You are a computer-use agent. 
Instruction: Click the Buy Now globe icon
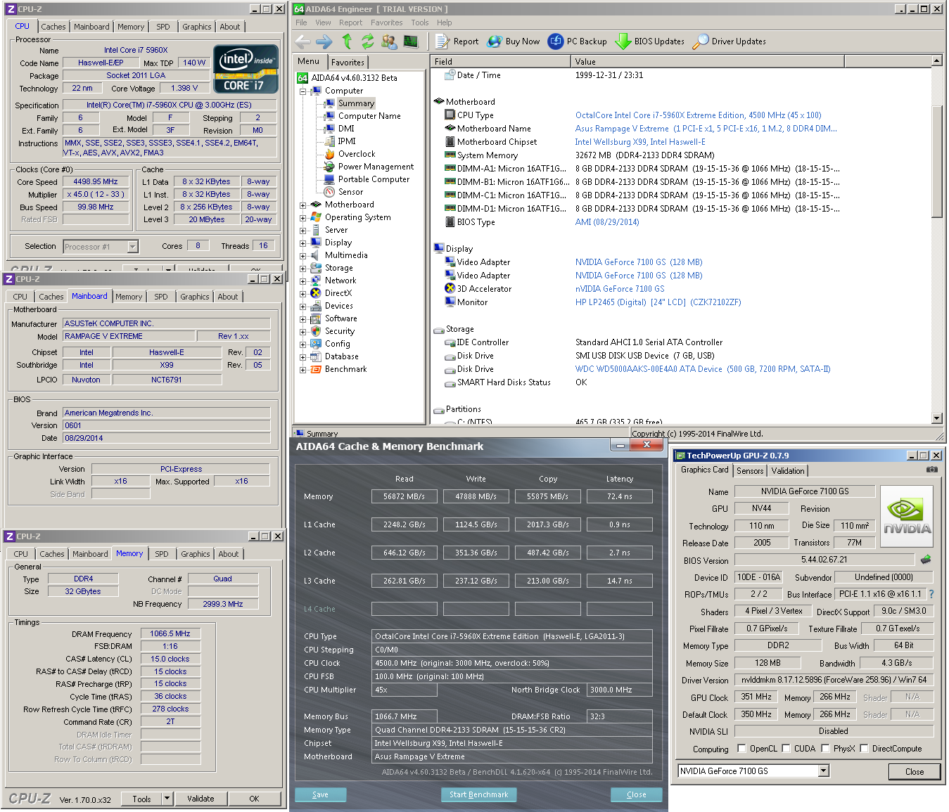point(495,41)
